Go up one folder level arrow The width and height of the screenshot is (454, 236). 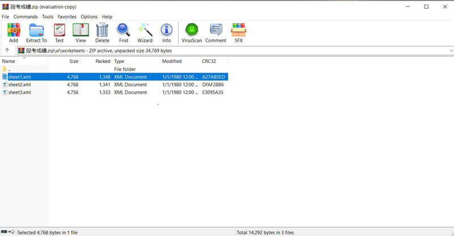tap(7, 50)
